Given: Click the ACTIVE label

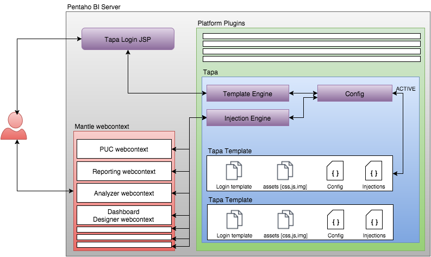Looking at the screenshot, I should (x=405, y=89).
